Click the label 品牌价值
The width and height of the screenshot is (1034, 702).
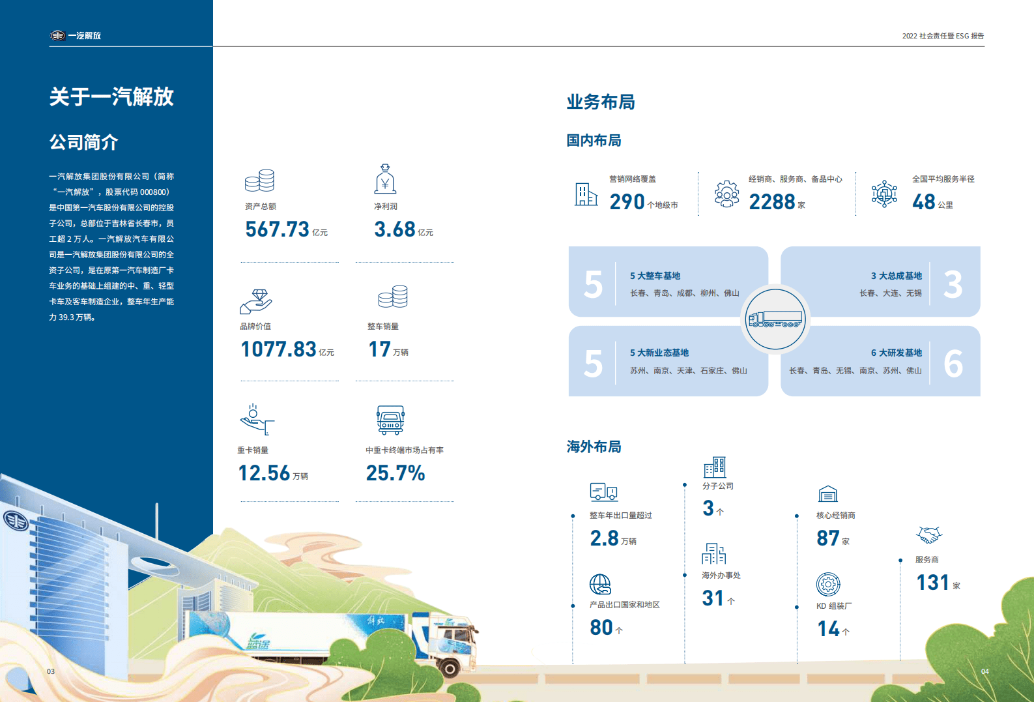pyautogui.click(x=255, y=327)
